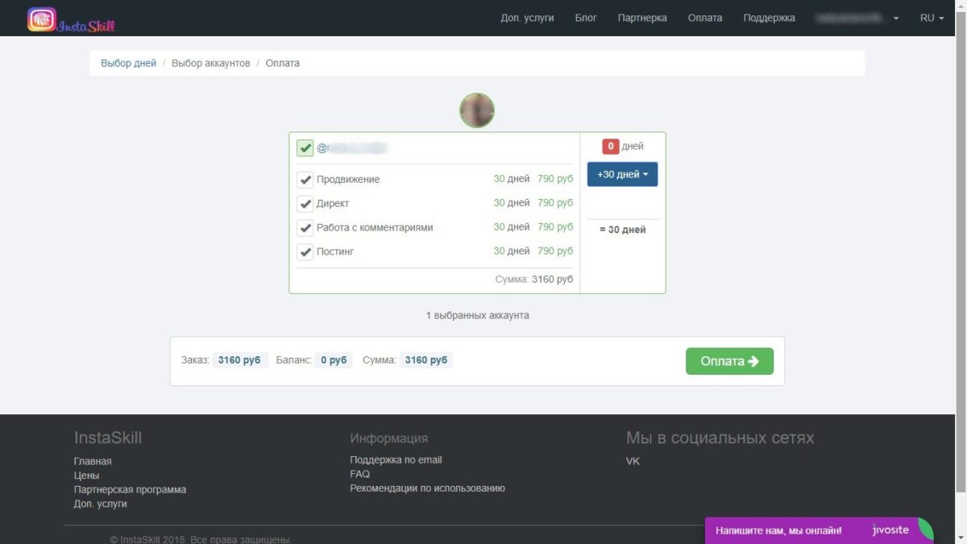
Task: Click the bottom Сумма 3160 руб value
Action: tap(425, 360)
